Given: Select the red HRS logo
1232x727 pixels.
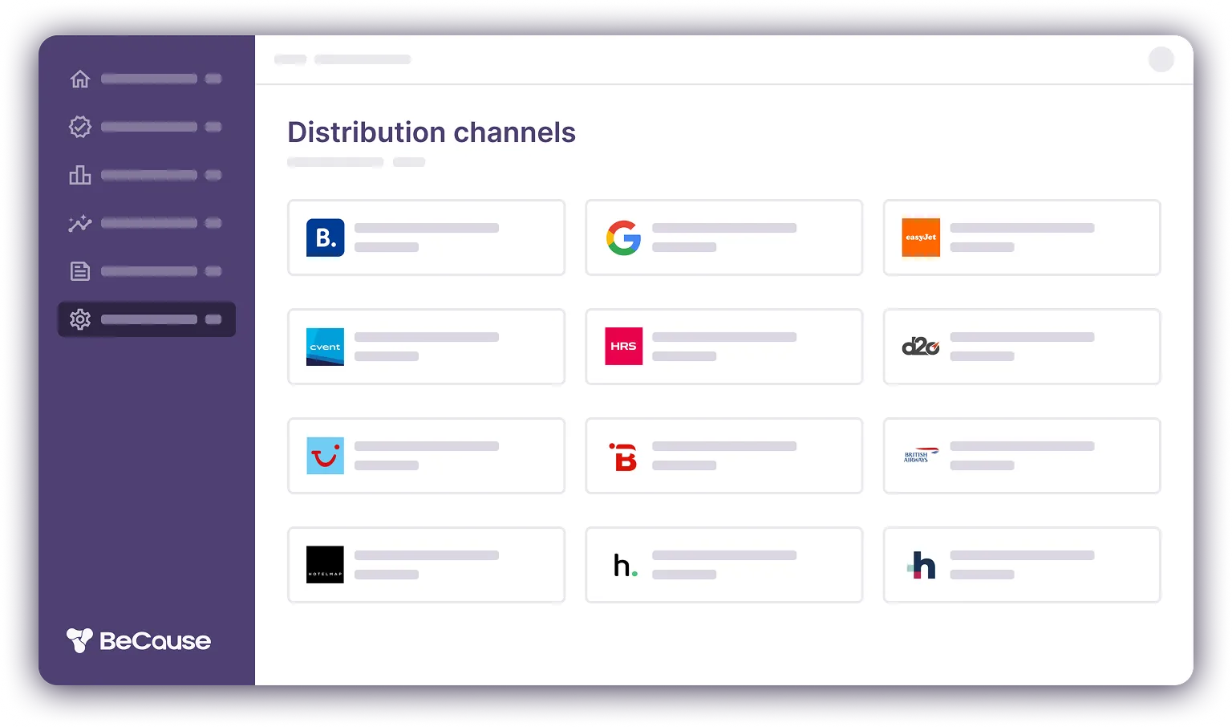Looking at the screenshot, I should coord(623,347).
